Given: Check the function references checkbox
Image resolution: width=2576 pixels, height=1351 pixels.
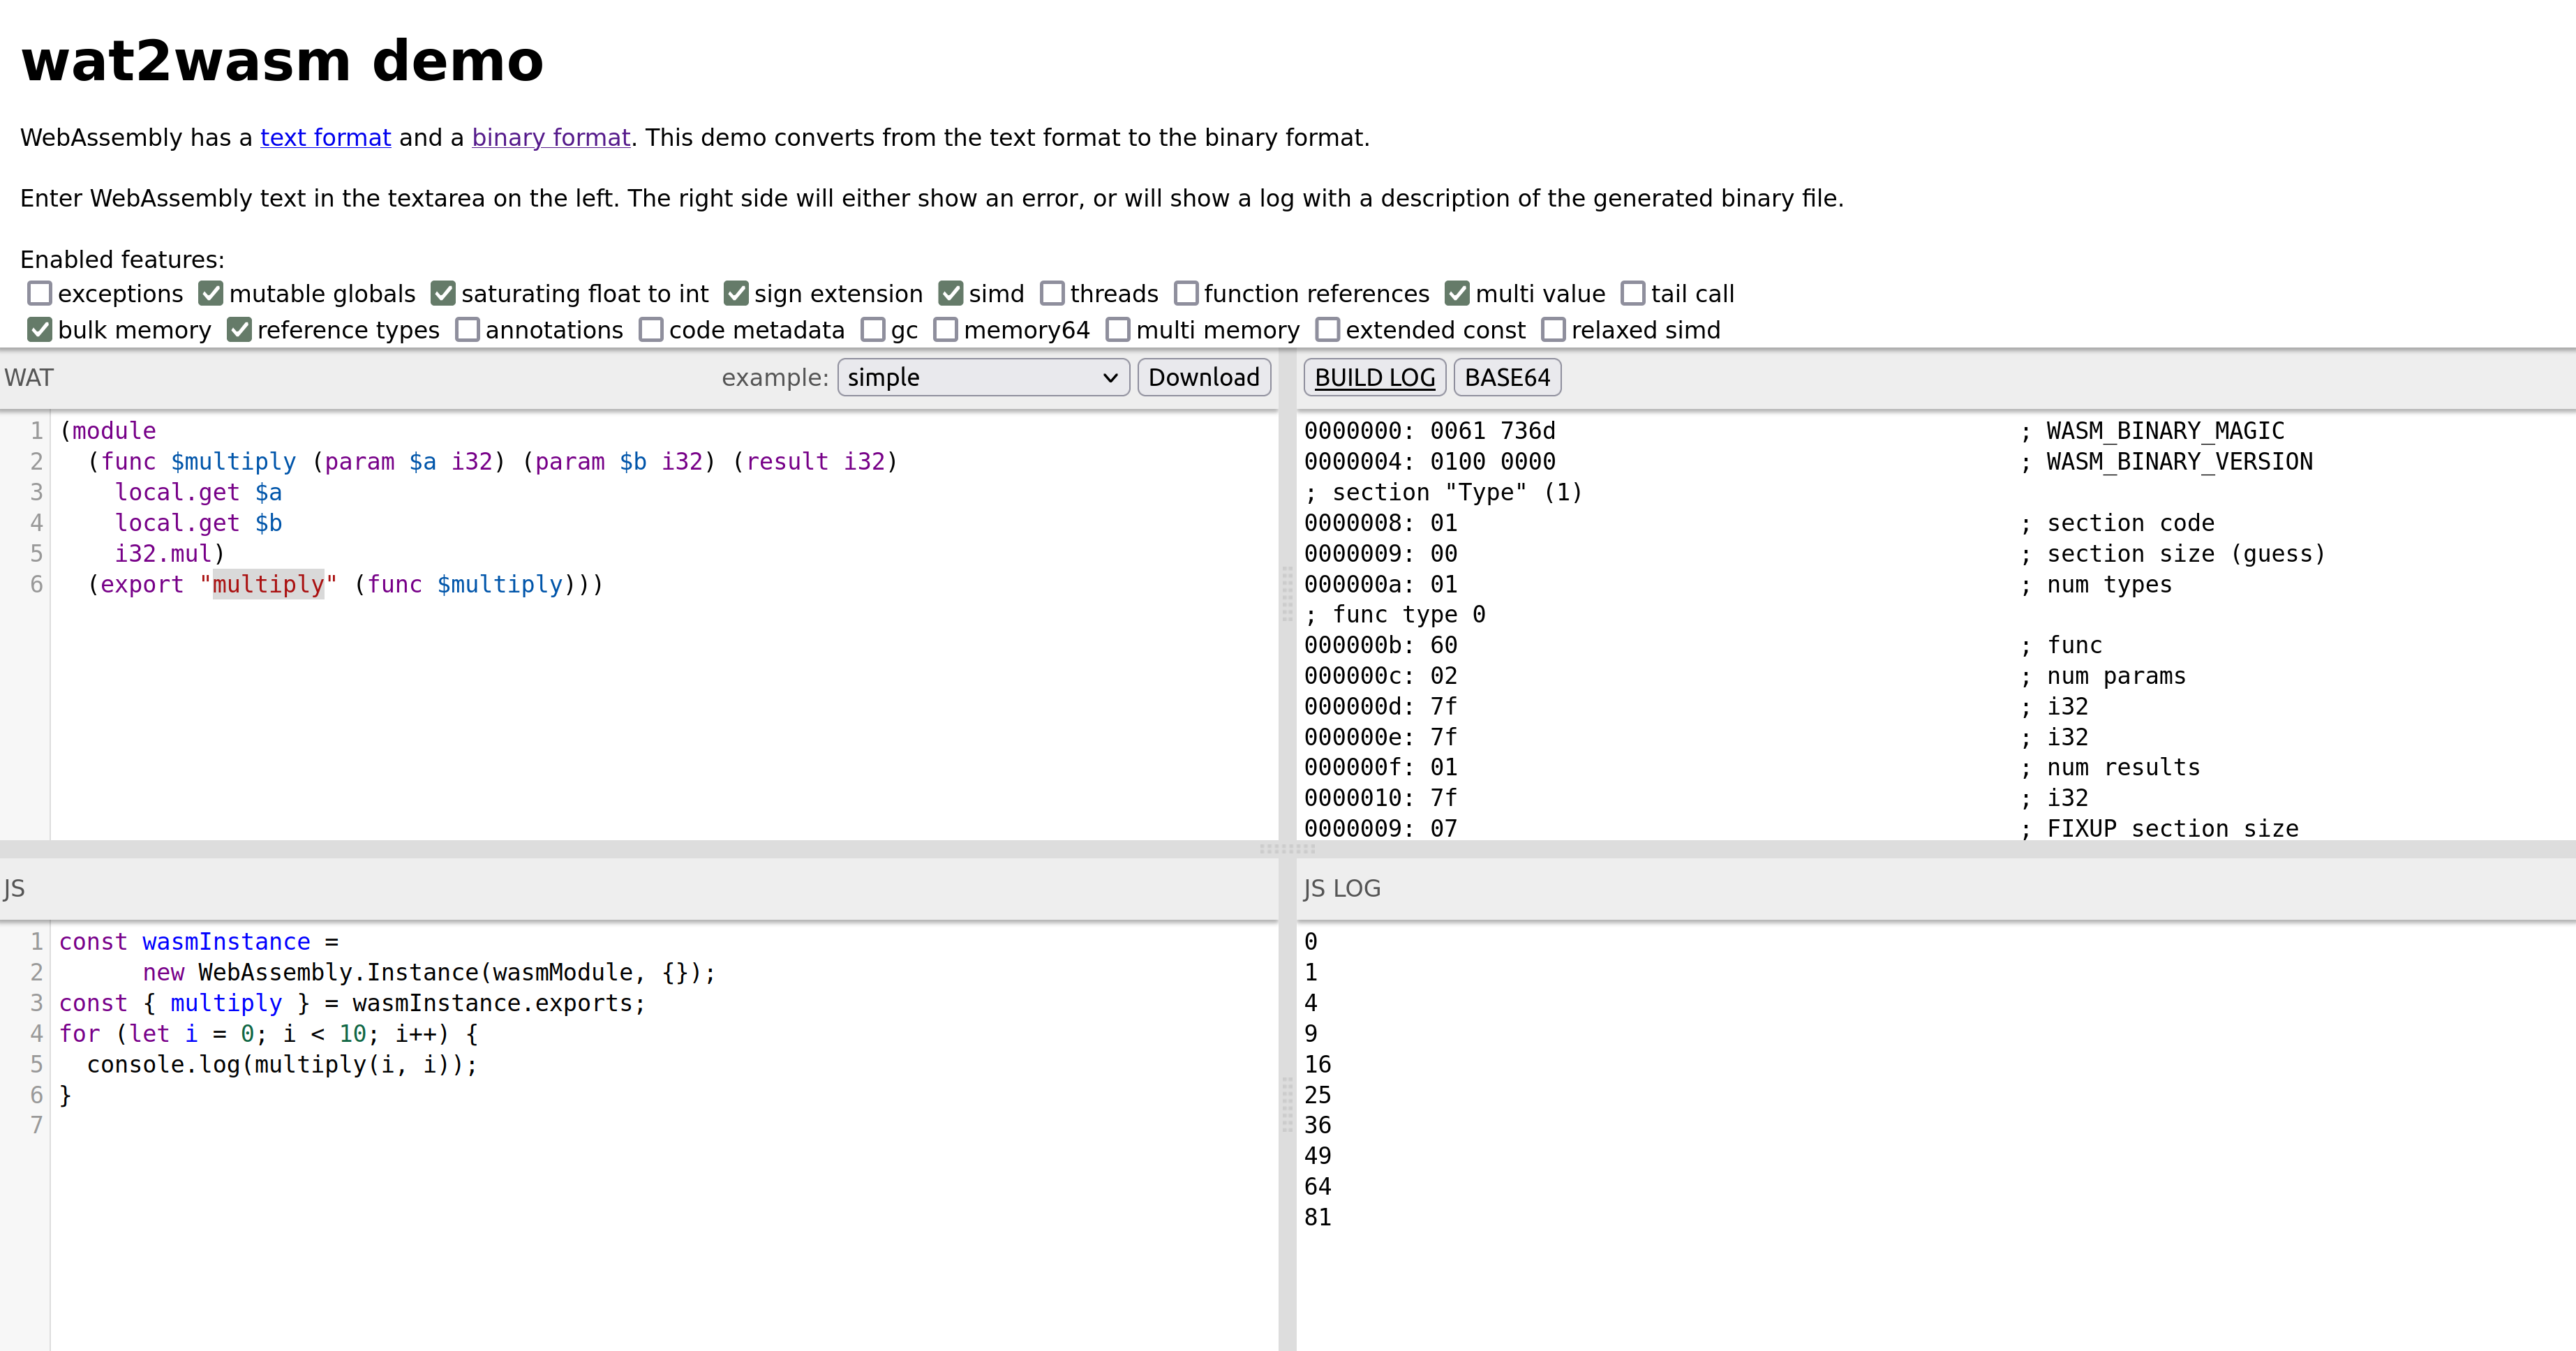Looking at the screenshot, I should pos(1186,293).
